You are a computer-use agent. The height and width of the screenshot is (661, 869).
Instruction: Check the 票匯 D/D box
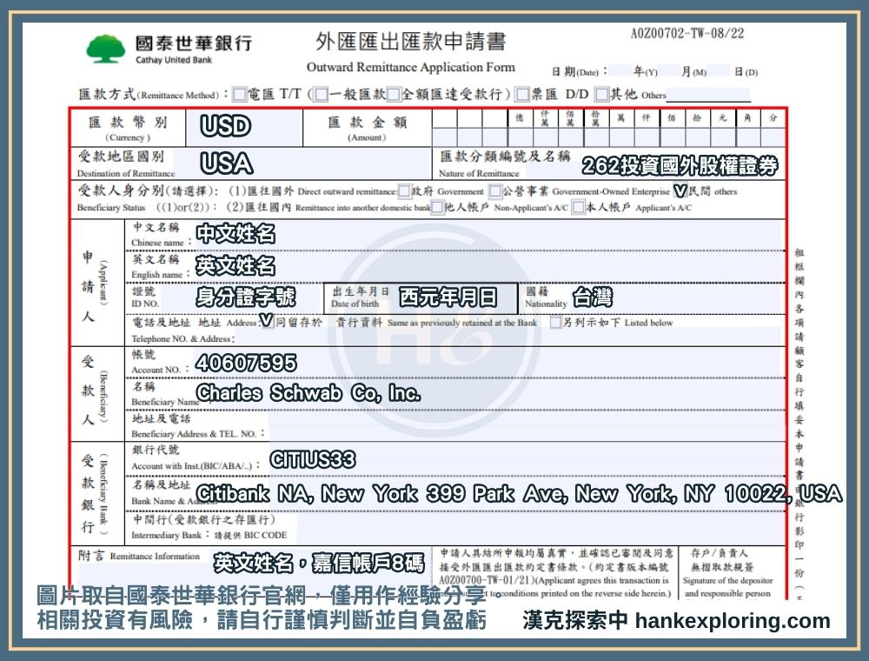[x=522, y=94]
